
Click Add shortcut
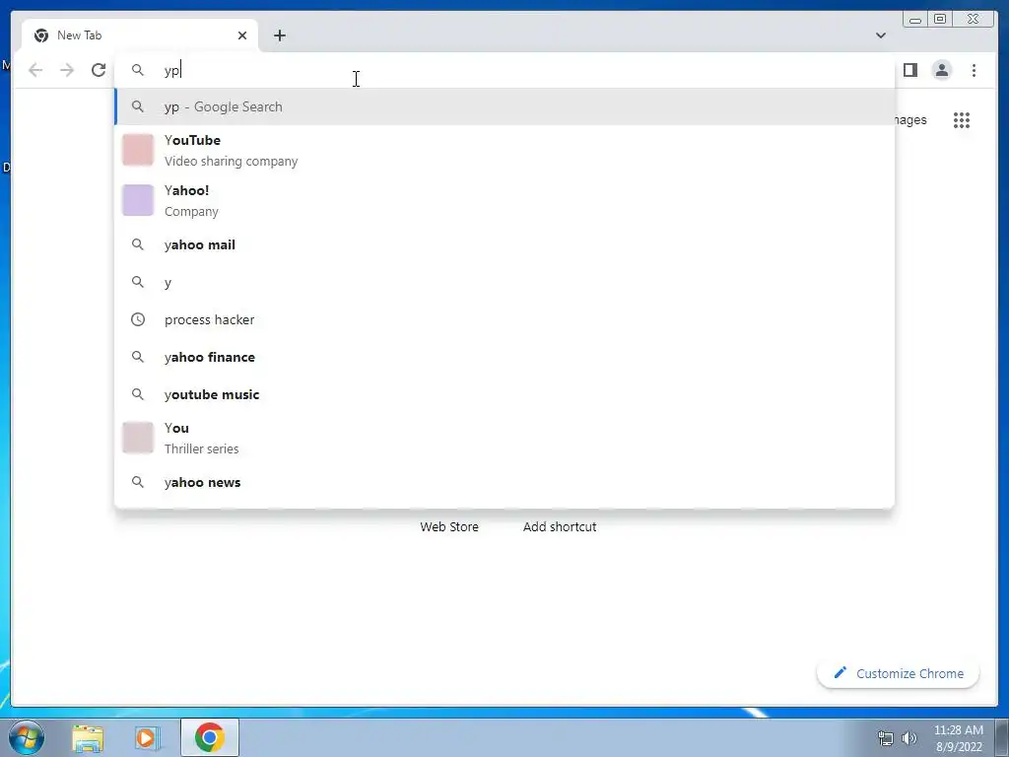560,526
